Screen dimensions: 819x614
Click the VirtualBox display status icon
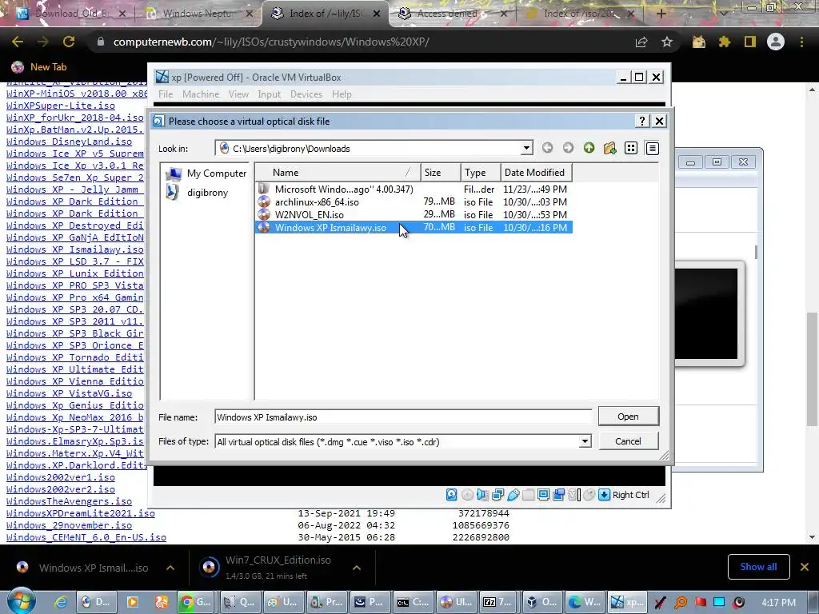point(543,494)
